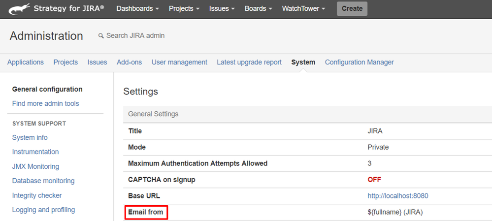
Task: Switch to the Projects admin tab
Action: tap(66, 62)
